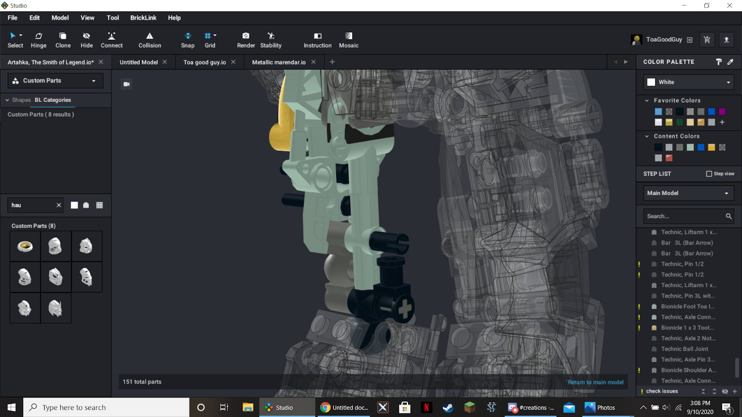This screenshot has width=742, height=417.
Task: Toggle the brick icon view
Action: tap(86, 205)
